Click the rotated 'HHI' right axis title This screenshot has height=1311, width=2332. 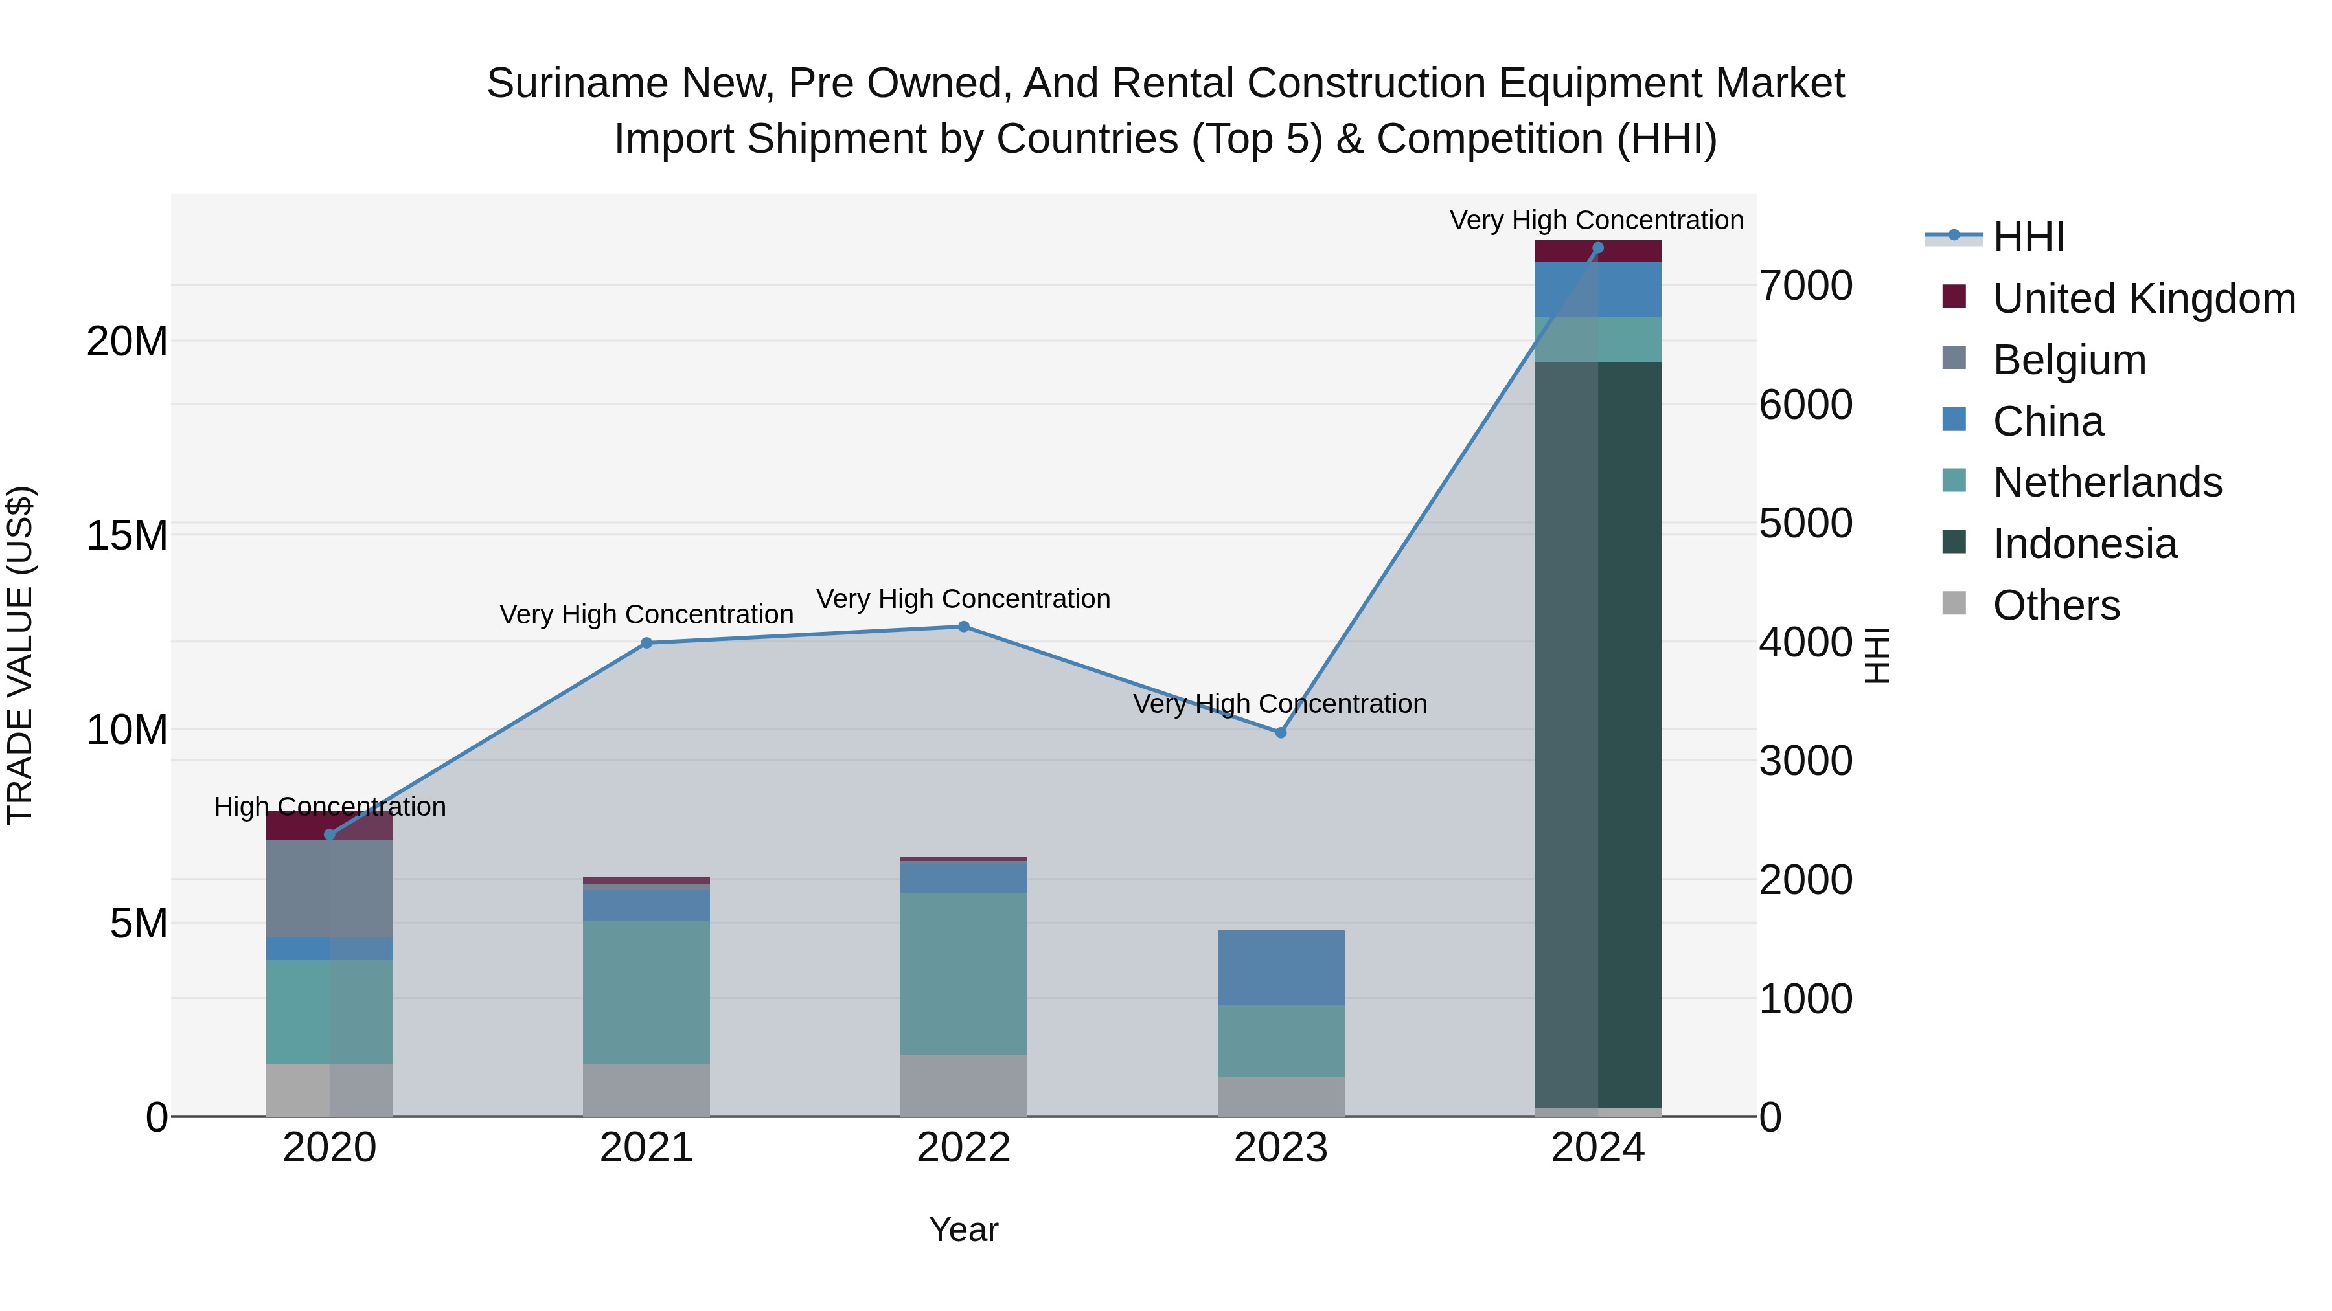1877,655
